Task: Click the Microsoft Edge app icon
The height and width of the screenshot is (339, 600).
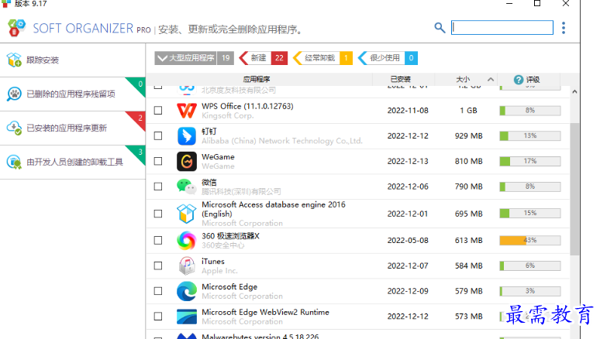Action: point(187,291)
